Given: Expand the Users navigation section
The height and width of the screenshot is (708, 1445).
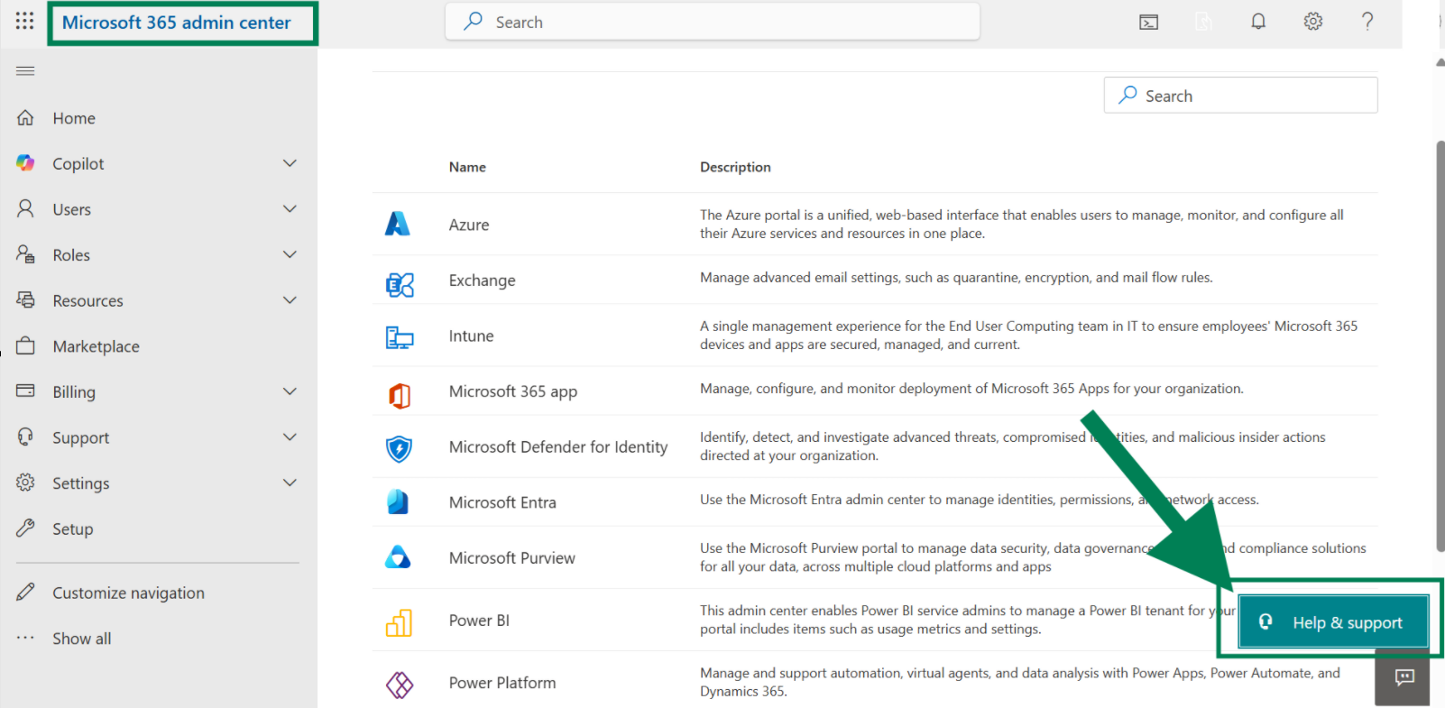Looking at the screenshot, I should (x=290, y=209).
